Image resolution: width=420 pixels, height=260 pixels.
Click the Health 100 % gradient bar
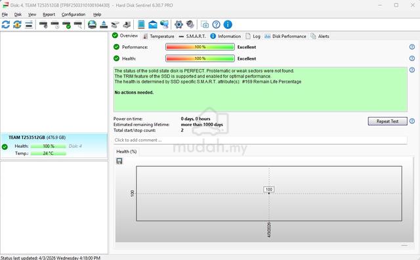click(x=200, y=58)
